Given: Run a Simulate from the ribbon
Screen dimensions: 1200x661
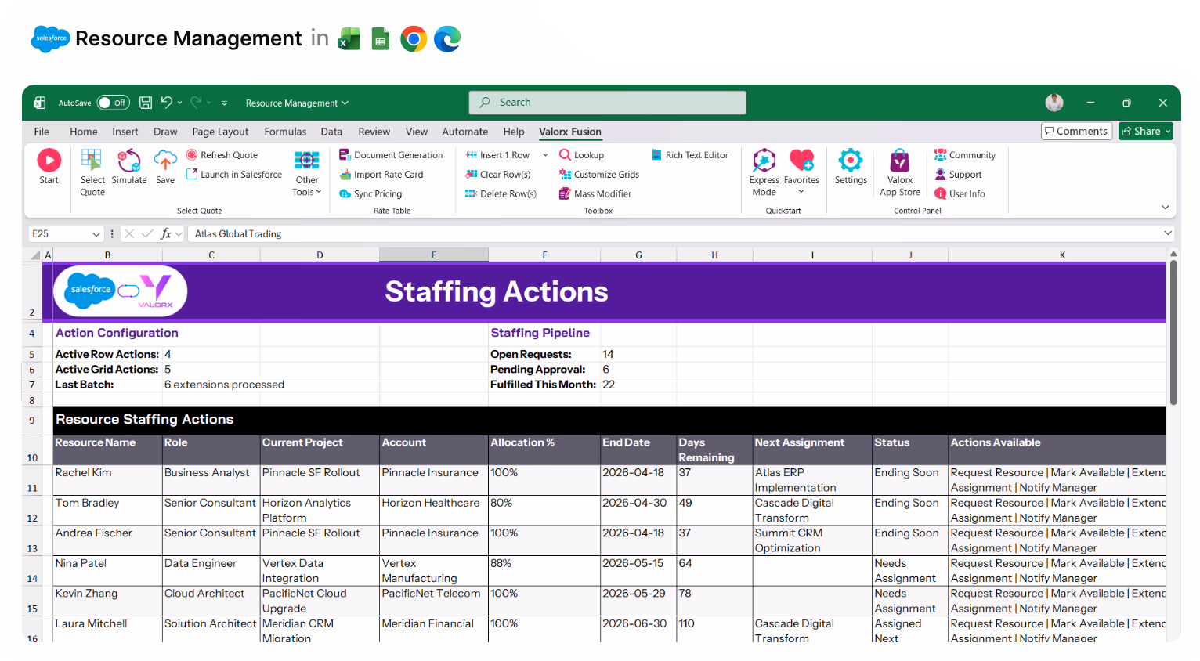Looking at the screenshot, I should click(x=129, y=168).
